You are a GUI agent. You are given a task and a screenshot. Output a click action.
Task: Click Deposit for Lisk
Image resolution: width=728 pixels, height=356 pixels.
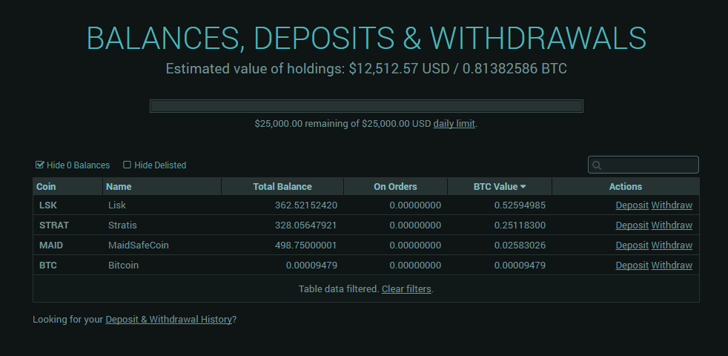(632, 205)
